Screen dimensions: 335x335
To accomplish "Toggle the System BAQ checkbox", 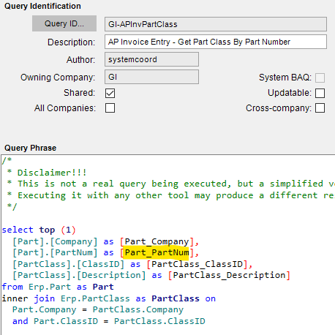I will click(320, 78).
